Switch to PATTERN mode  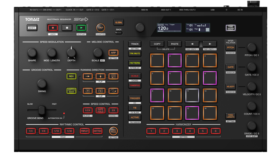click(x=135, y=63)
